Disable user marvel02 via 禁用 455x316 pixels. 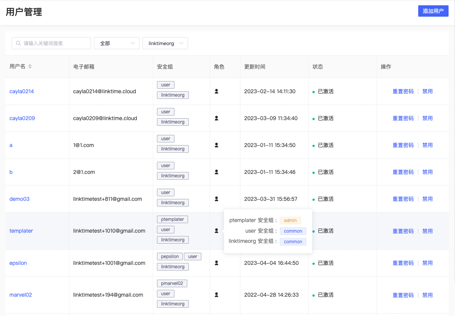tap(427, 295)
